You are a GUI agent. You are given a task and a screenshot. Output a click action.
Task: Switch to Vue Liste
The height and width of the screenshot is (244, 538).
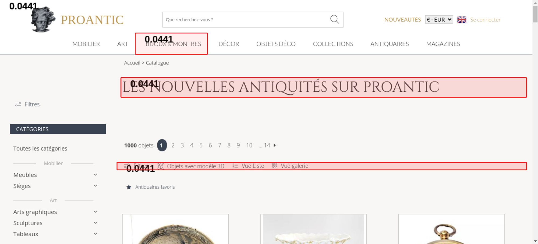pos(253,166)
